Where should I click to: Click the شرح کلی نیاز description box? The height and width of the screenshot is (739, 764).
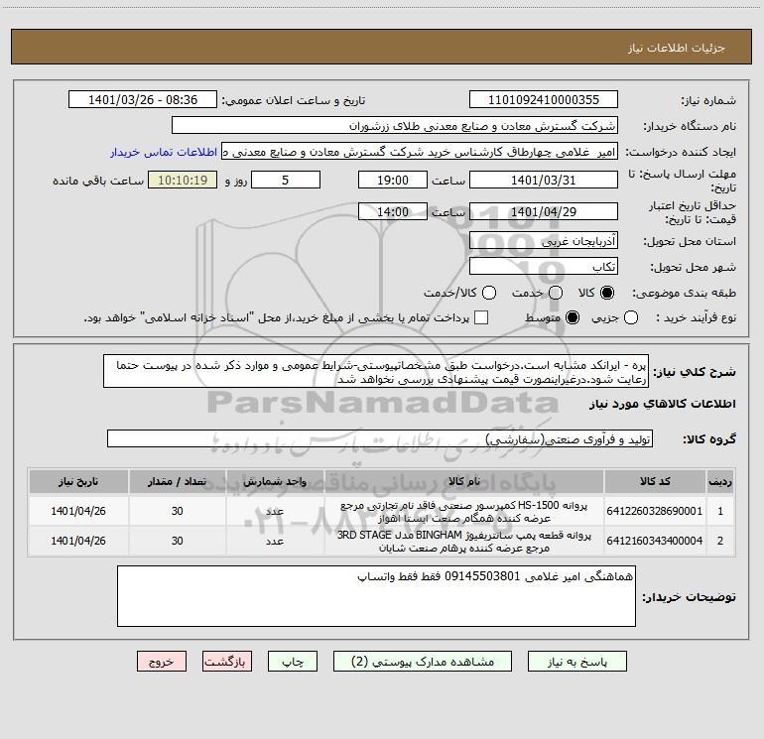point(376,372)
